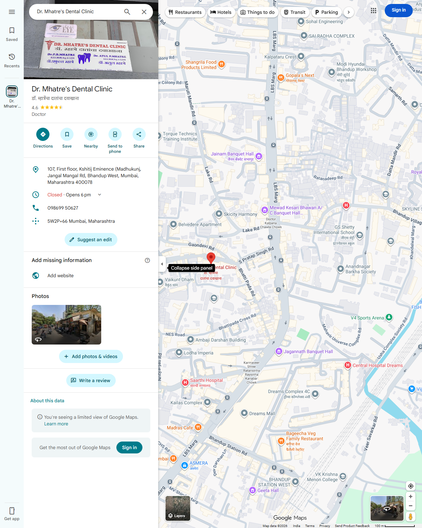Select ASMERA shopping marker

pos(185,465)
